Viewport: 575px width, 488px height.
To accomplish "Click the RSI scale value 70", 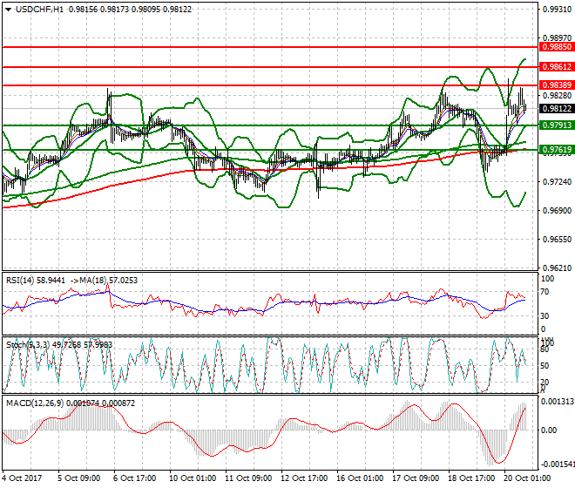I will point(545,292).
